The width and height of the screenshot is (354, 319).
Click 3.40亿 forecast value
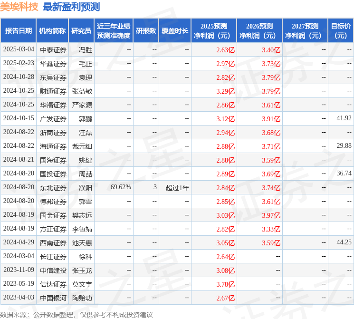[271, 50]
